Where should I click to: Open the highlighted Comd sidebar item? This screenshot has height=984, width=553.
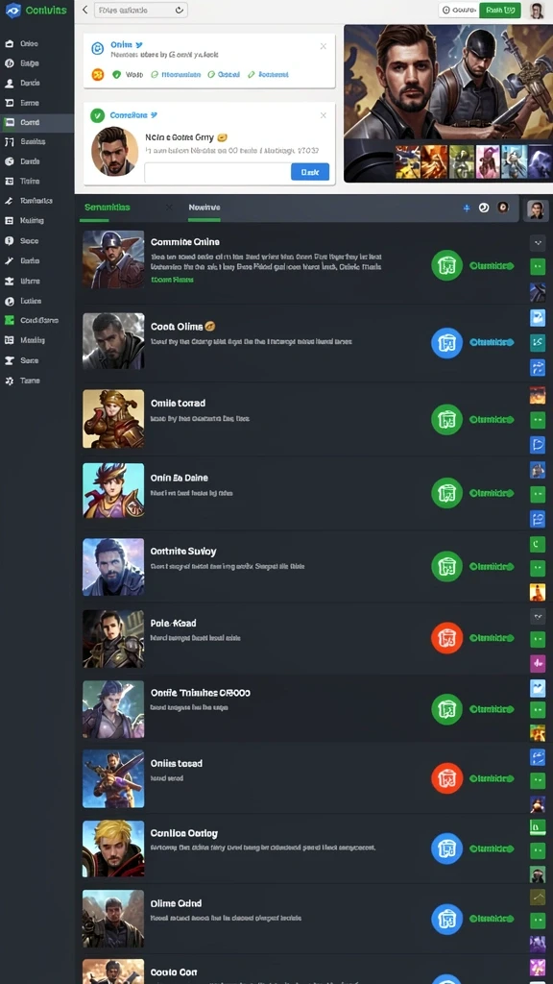(x=37, y=122)
